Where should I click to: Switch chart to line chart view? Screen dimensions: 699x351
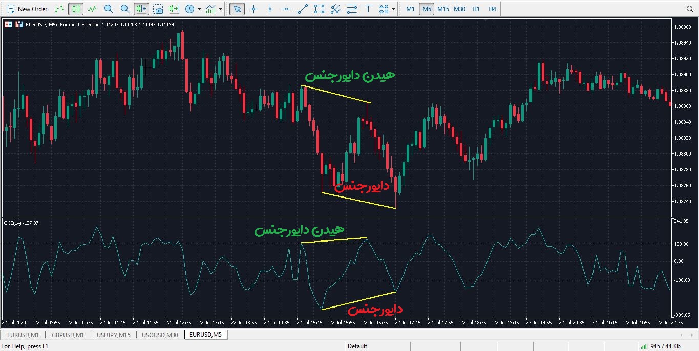[x=92, y=9]
